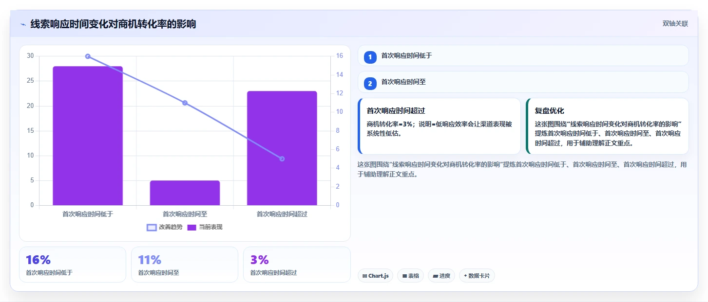Click the Chart.js tag
This screenshot has width=708, height=302.
pos(375,276)
